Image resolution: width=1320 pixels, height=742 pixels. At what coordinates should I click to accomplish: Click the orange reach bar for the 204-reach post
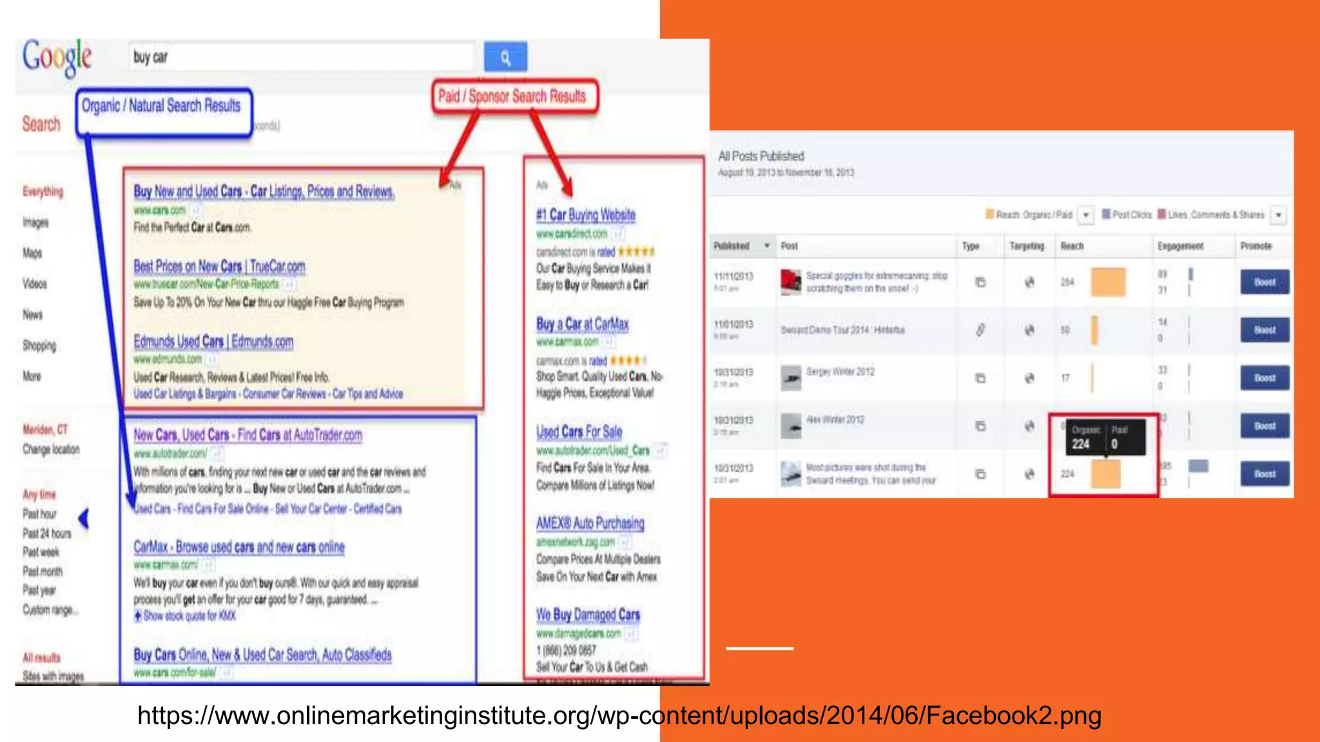click(x=1108, y=282)
